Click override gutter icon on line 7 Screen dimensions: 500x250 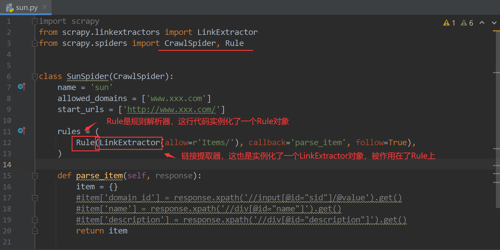coord(22,87)
